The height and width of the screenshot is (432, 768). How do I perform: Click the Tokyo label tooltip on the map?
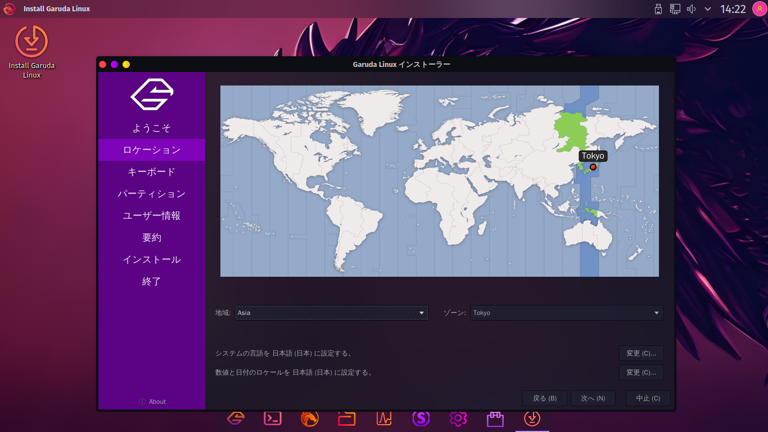coord(593,156)
